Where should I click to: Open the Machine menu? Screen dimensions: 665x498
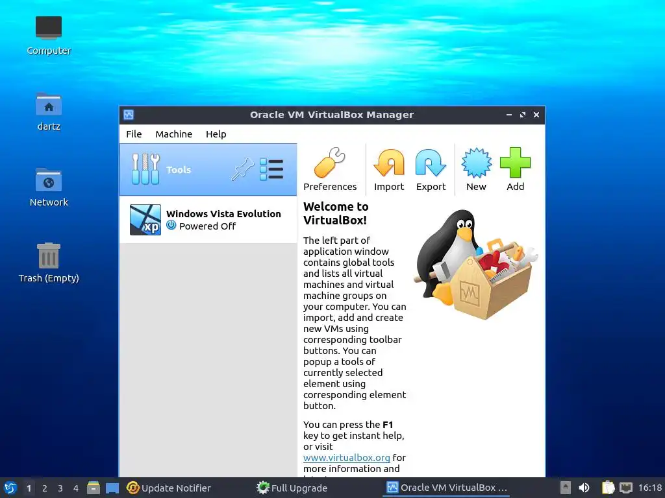(173, 134)
